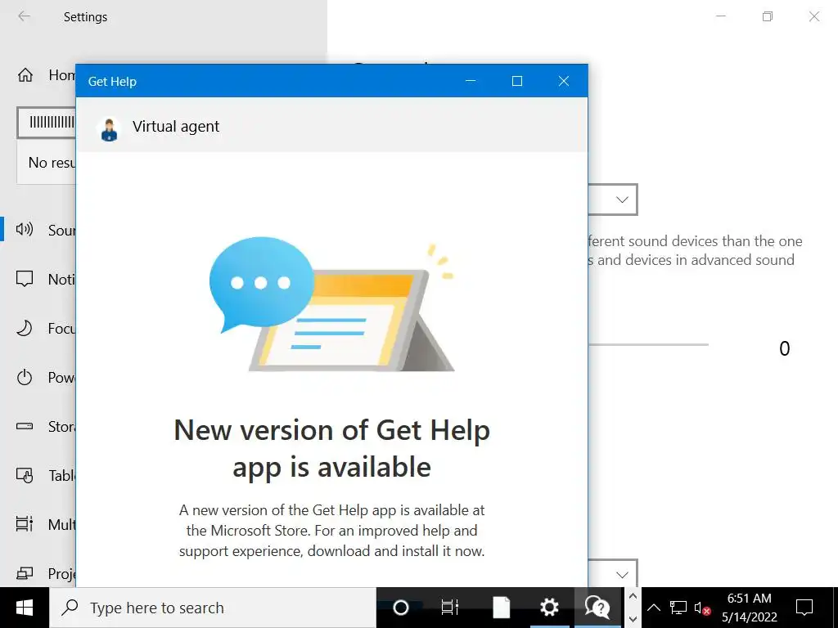838x628 pixels.
Task: Expand the lower dropdown in Settings window
Action: click(613, 575)
